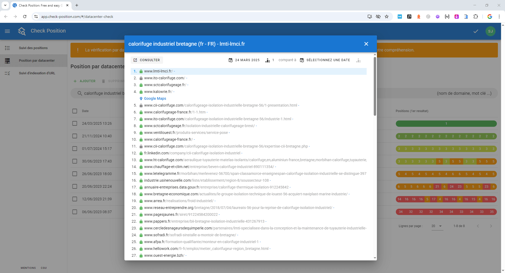Viewport: 505px width, 273px height.
Task: Click the URL indexation checklist icon
Action: (7, 73)
